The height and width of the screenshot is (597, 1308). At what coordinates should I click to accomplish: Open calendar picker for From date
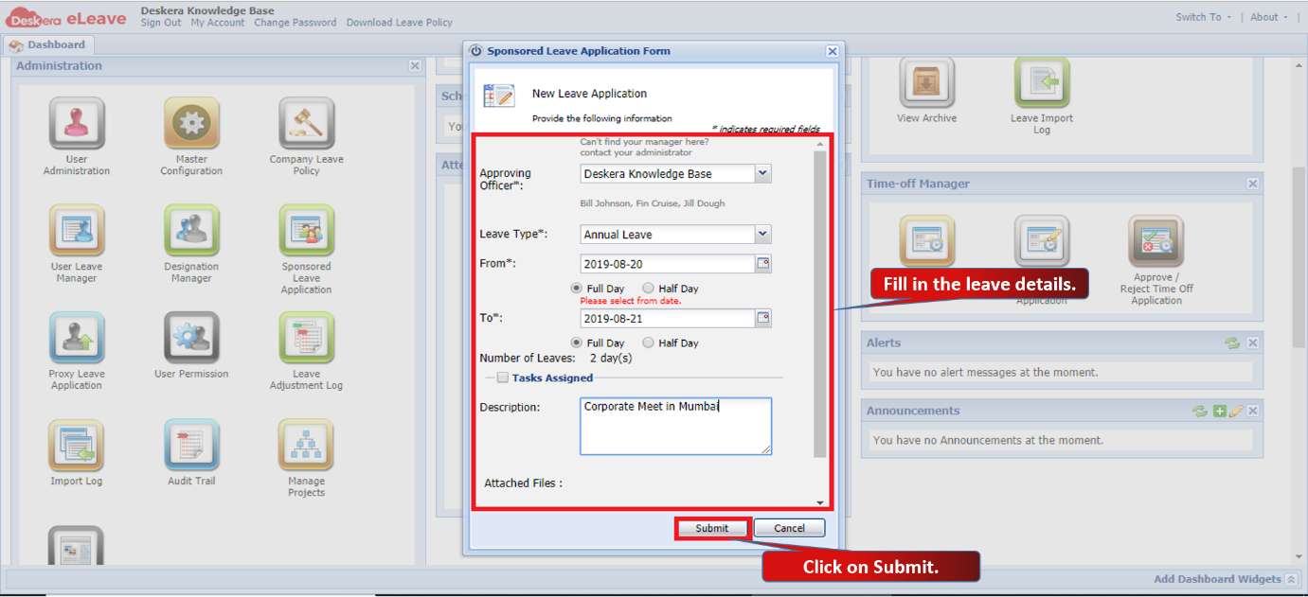763,264
